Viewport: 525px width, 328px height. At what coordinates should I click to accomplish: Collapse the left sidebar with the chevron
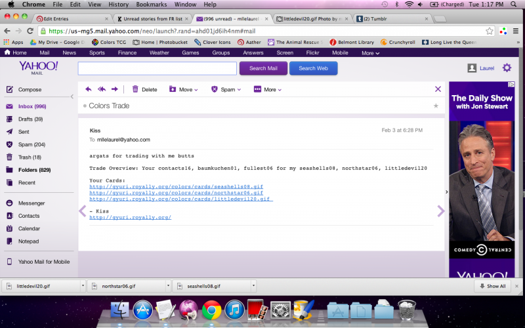[72, 96]
